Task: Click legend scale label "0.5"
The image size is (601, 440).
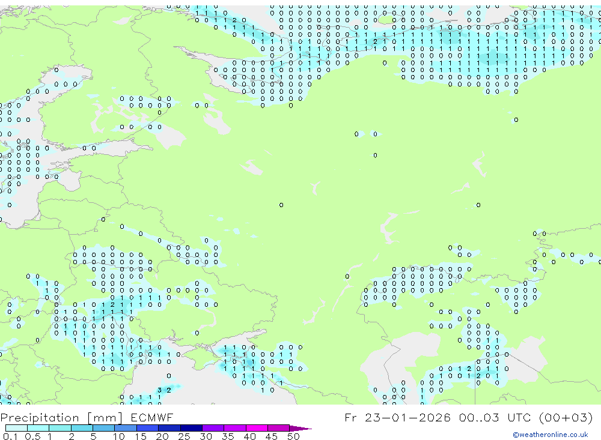Action: click(32, 436)
